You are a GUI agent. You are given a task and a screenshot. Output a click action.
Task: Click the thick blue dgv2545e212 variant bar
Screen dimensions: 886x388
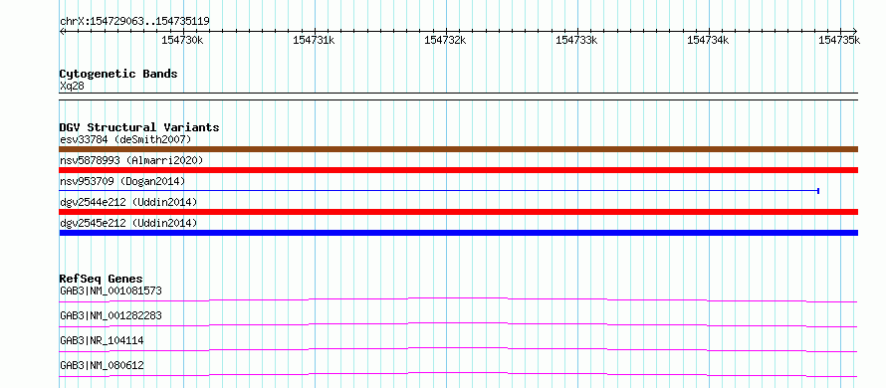(x=458, y=233)
